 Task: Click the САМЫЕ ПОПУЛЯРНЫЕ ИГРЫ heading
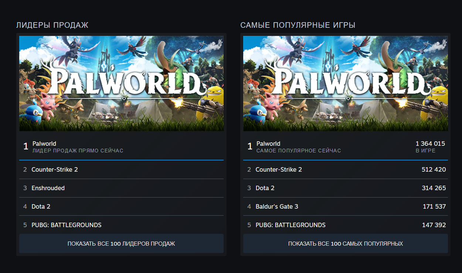(298, 25)
